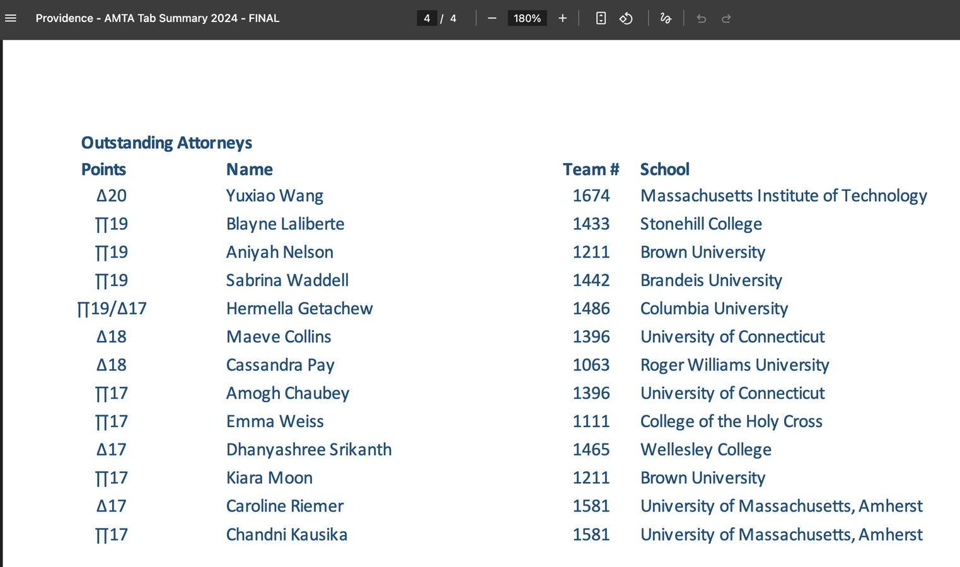This screenshot has height=567, width=960.
Task: Click the Points column header
Action: point(103,169)
